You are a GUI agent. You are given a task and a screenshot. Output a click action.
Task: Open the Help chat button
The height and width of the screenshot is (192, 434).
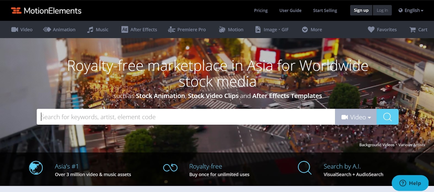click(x=410, y=183)
